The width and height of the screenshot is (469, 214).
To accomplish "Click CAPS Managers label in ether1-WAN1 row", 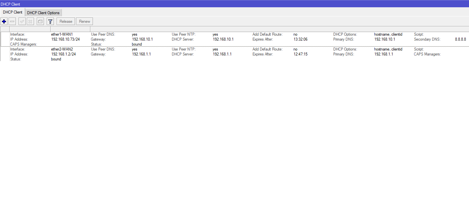I will (23, 44).
